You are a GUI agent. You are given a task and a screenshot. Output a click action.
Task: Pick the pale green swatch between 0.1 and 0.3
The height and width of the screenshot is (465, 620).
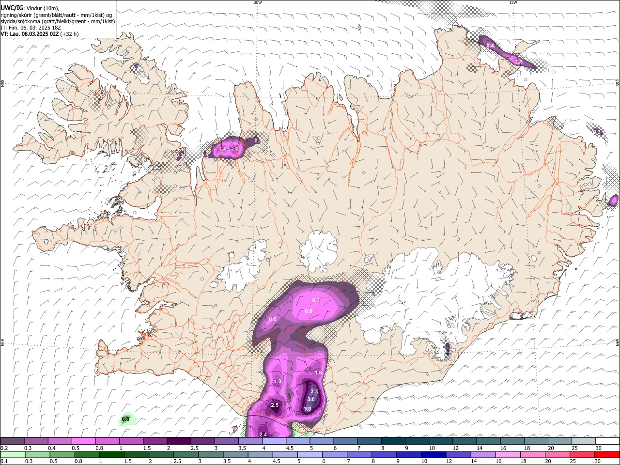(x=12, y=454)
